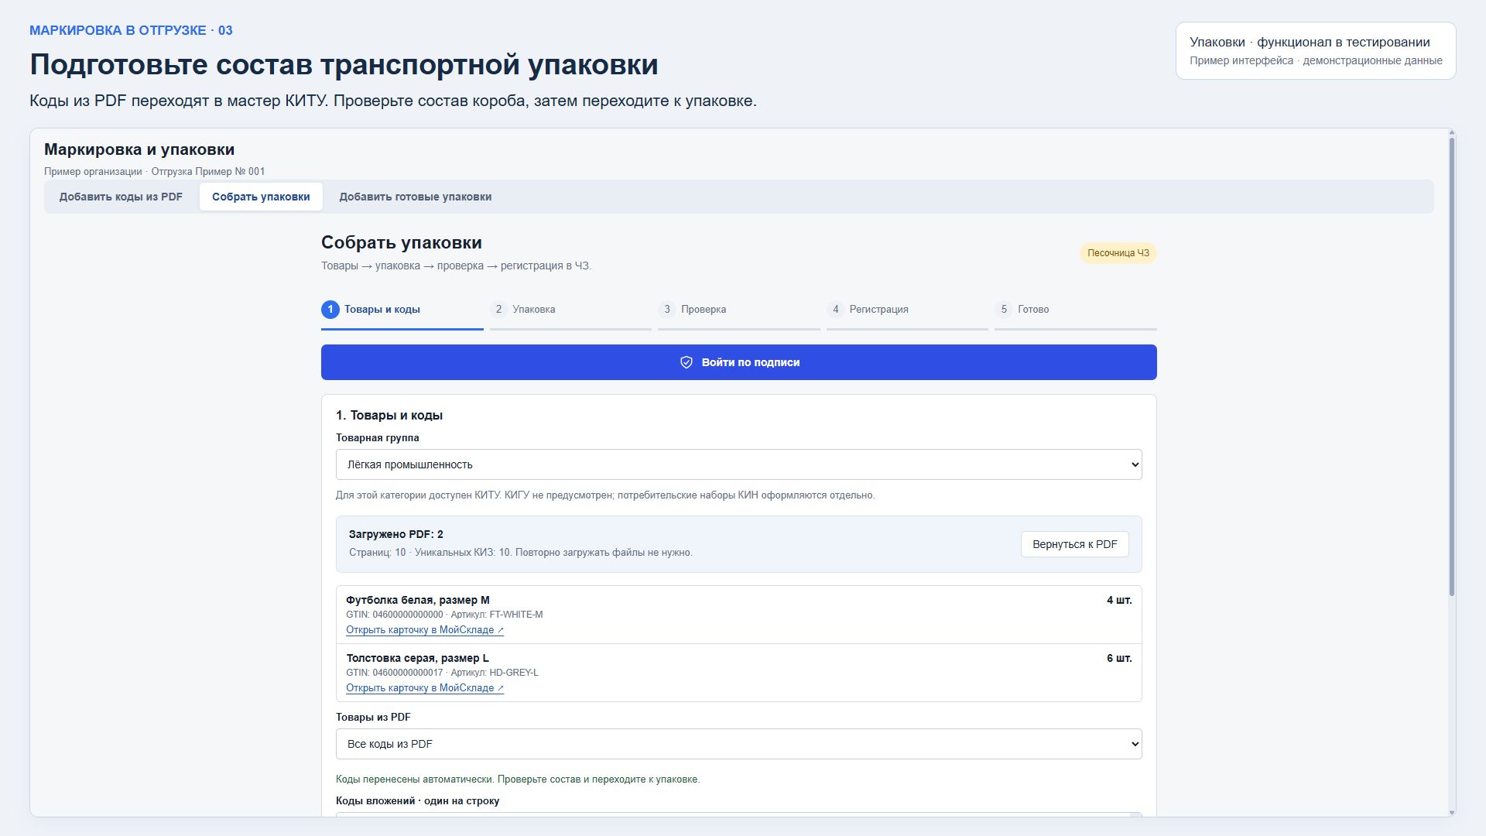Go to the Регистрация step label
Viewport: 1486px width, 836px height.
coord(878,310)
